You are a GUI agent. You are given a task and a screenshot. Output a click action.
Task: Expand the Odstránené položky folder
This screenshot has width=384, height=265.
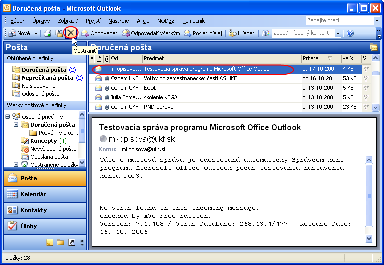16,164
